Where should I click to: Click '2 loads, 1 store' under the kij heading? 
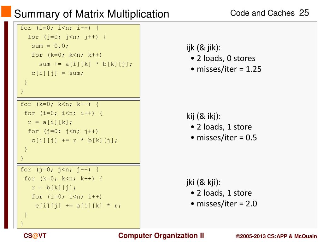pyautogui.click(x=221, y=127)
